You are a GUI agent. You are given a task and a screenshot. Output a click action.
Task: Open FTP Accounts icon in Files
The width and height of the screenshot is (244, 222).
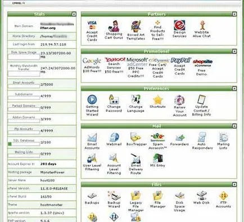coord(223,196)
